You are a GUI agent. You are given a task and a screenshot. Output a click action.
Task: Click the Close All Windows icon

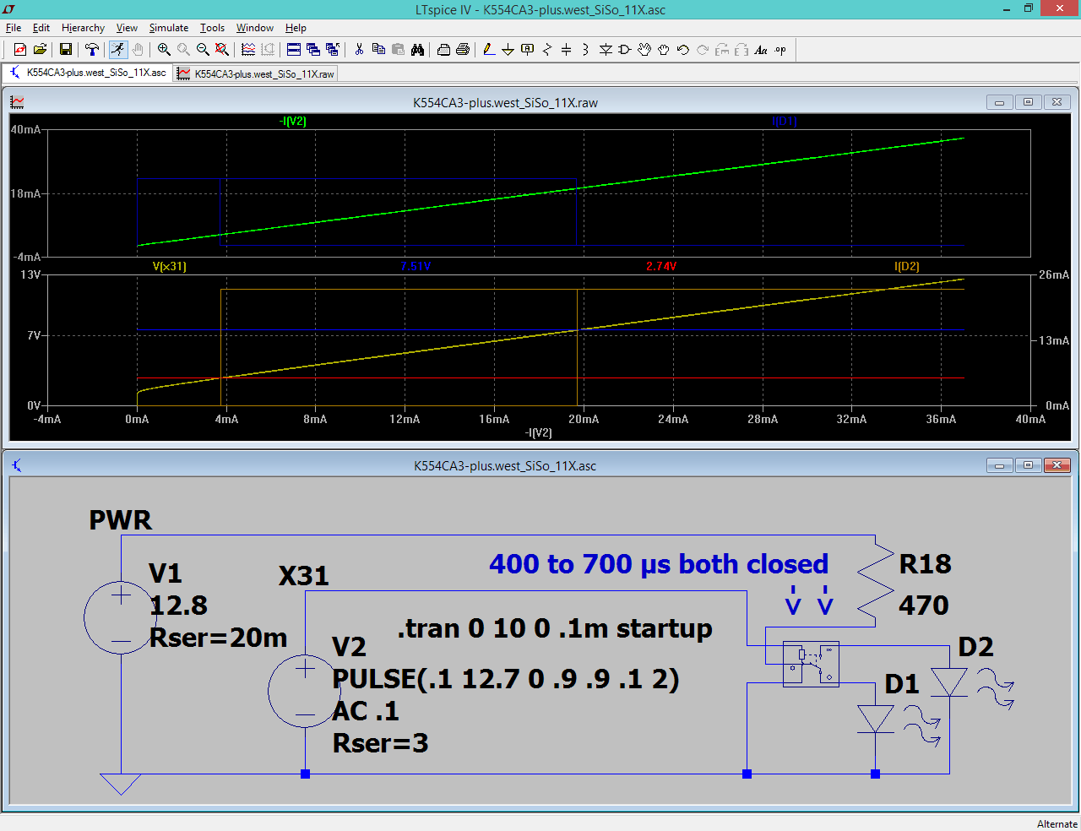pyautogui.click(x=333, y=50)
